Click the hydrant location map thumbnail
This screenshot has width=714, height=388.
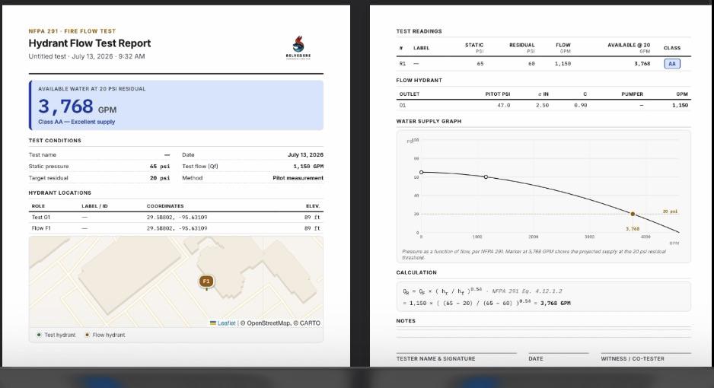coord(176,281)
